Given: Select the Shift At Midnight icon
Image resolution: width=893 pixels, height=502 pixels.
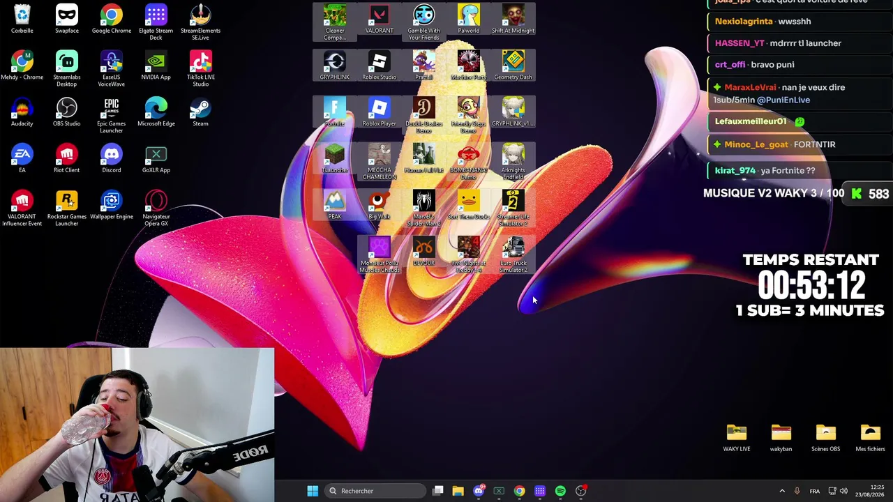Looking at the screenshot, I should [513, 20].
